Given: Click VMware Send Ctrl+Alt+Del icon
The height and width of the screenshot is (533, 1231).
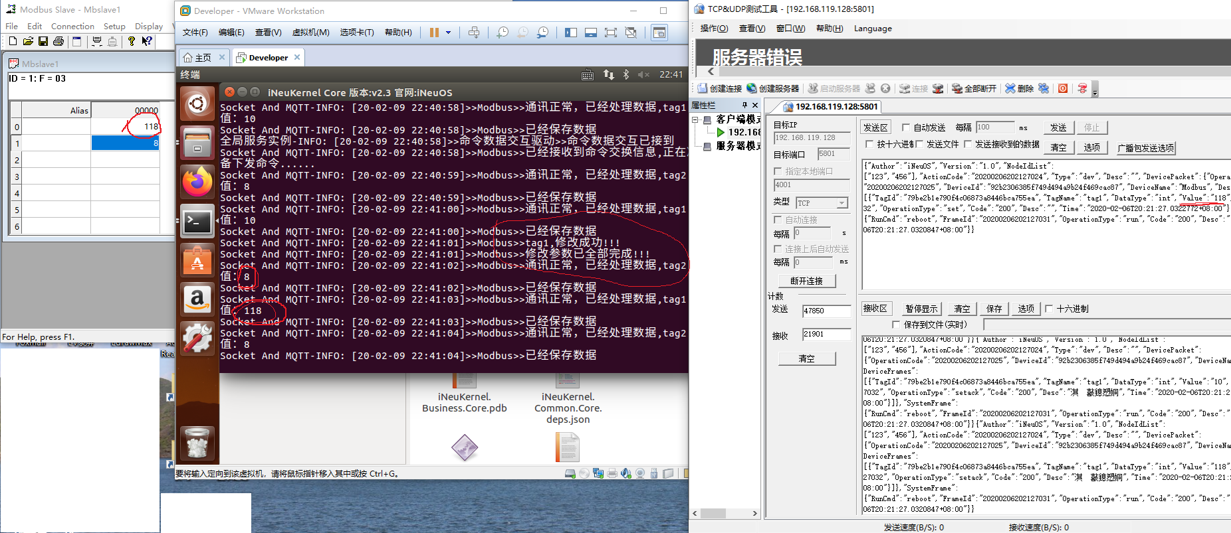Looking at the screenshot, I should point(474,32).
